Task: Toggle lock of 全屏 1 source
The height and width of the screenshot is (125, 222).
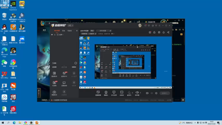Action: 55,34
